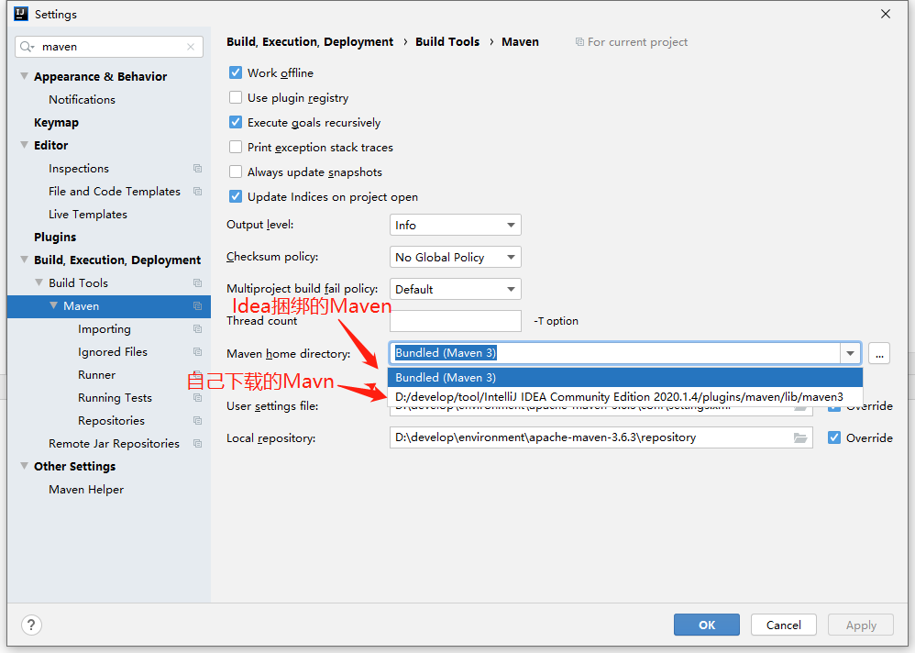Click project-level icon beside Ignored Files
Screen dimensions: 915x653
[198, 352]
